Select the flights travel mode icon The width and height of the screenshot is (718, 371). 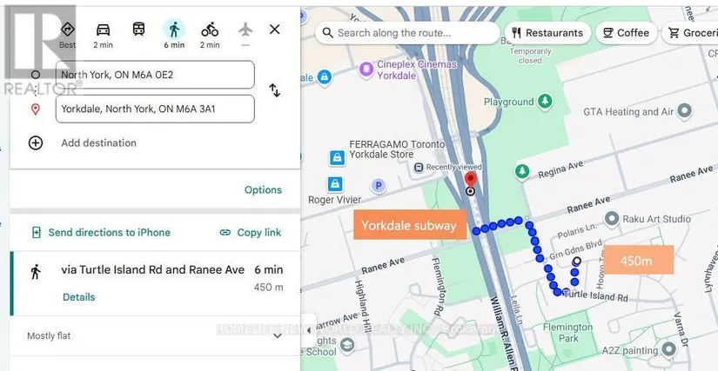pos(245,30)
